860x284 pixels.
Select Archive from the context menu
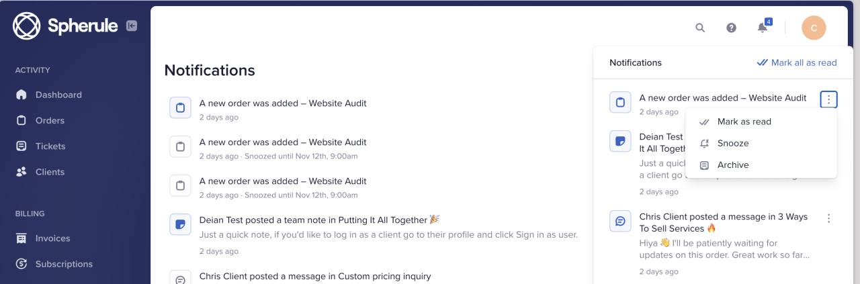tap(732, 164)
